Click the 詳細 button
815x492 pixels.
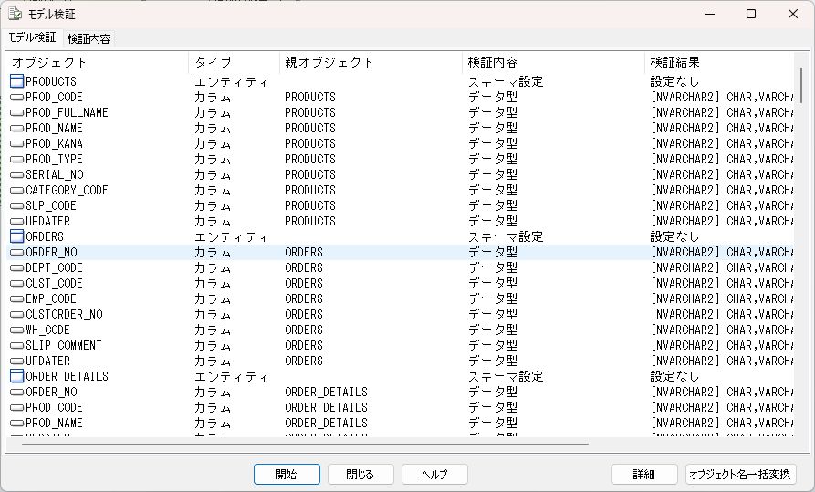(x=644, y=475)
